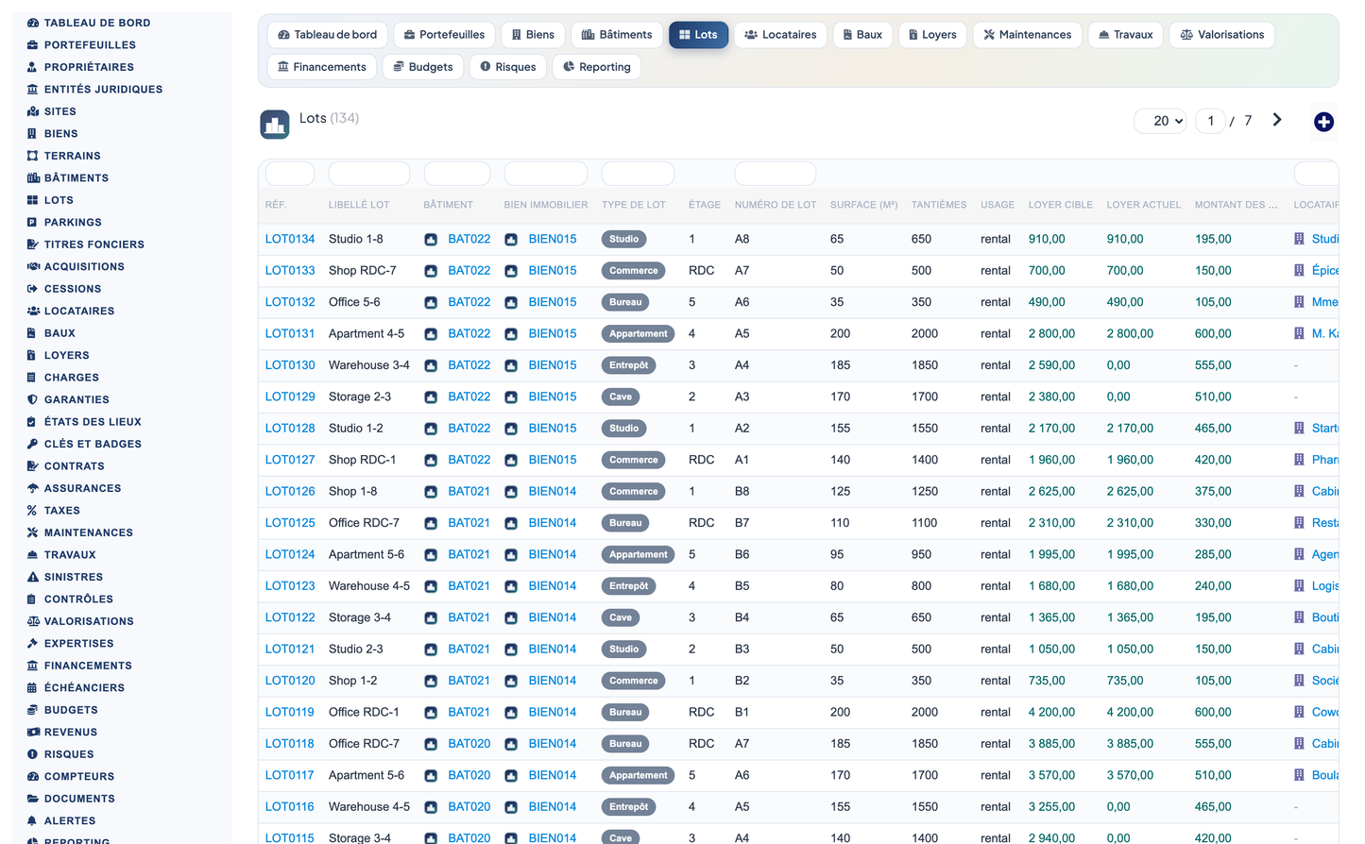
Task: Click the Taxes percent icon in sidebar
Action: [33, 511]
